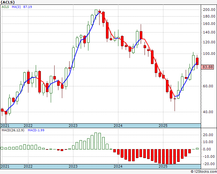Click the 0.00 MACD axis label
217x174 pixels.
[x=207, y=149]
